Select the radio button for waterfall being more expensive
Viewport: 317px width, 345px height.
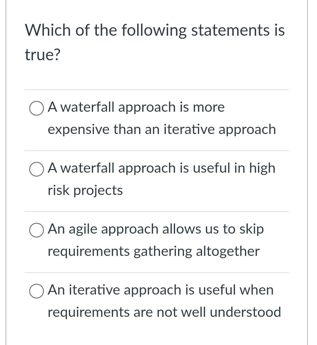(x=36, y=108)
